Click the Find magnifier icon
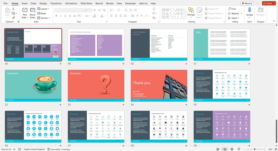The image size is (278, 151). 229,9
